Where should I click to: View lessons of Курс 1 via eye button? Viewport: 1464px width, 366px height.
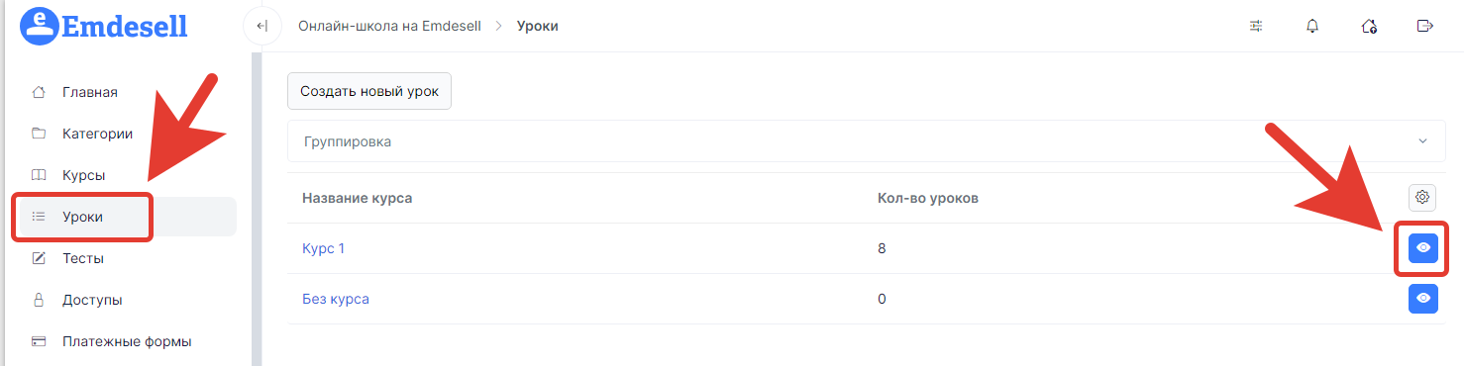(x=1423, y=247)
